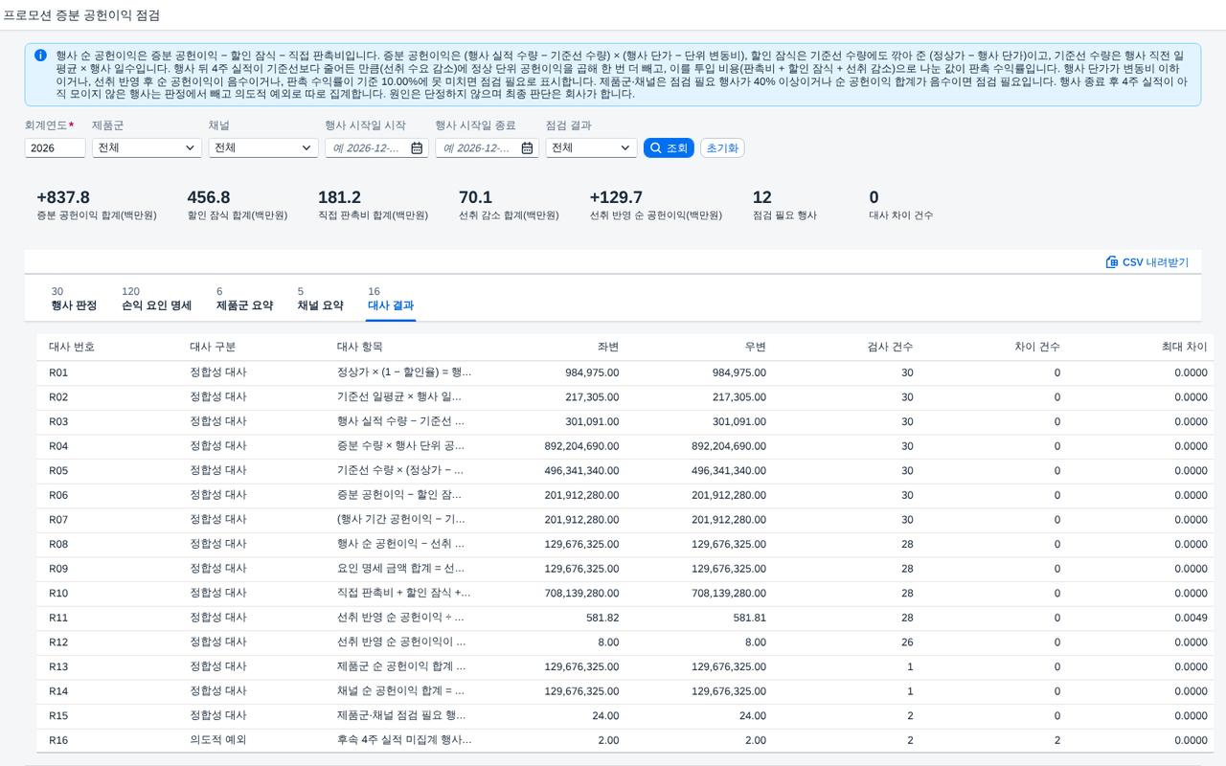Click the 984,975.00 value in 좌변 column
This screenshot has height=766, width=1226.
(592, 372)
